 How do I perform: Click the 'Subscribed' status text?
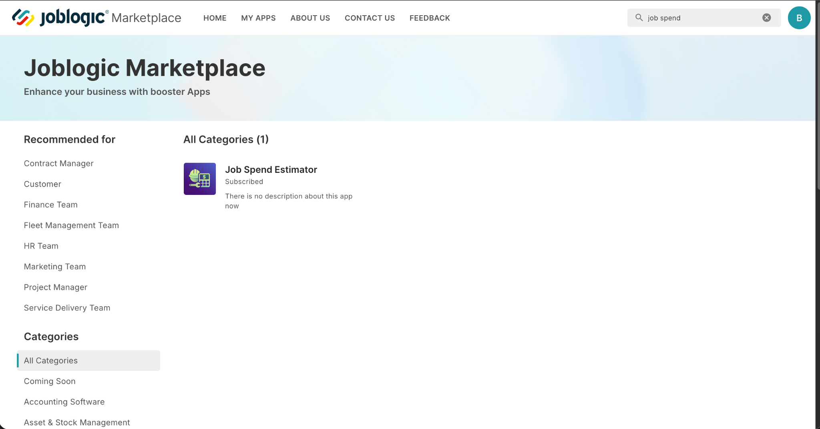pyautogui.click(x=244, y=182)
